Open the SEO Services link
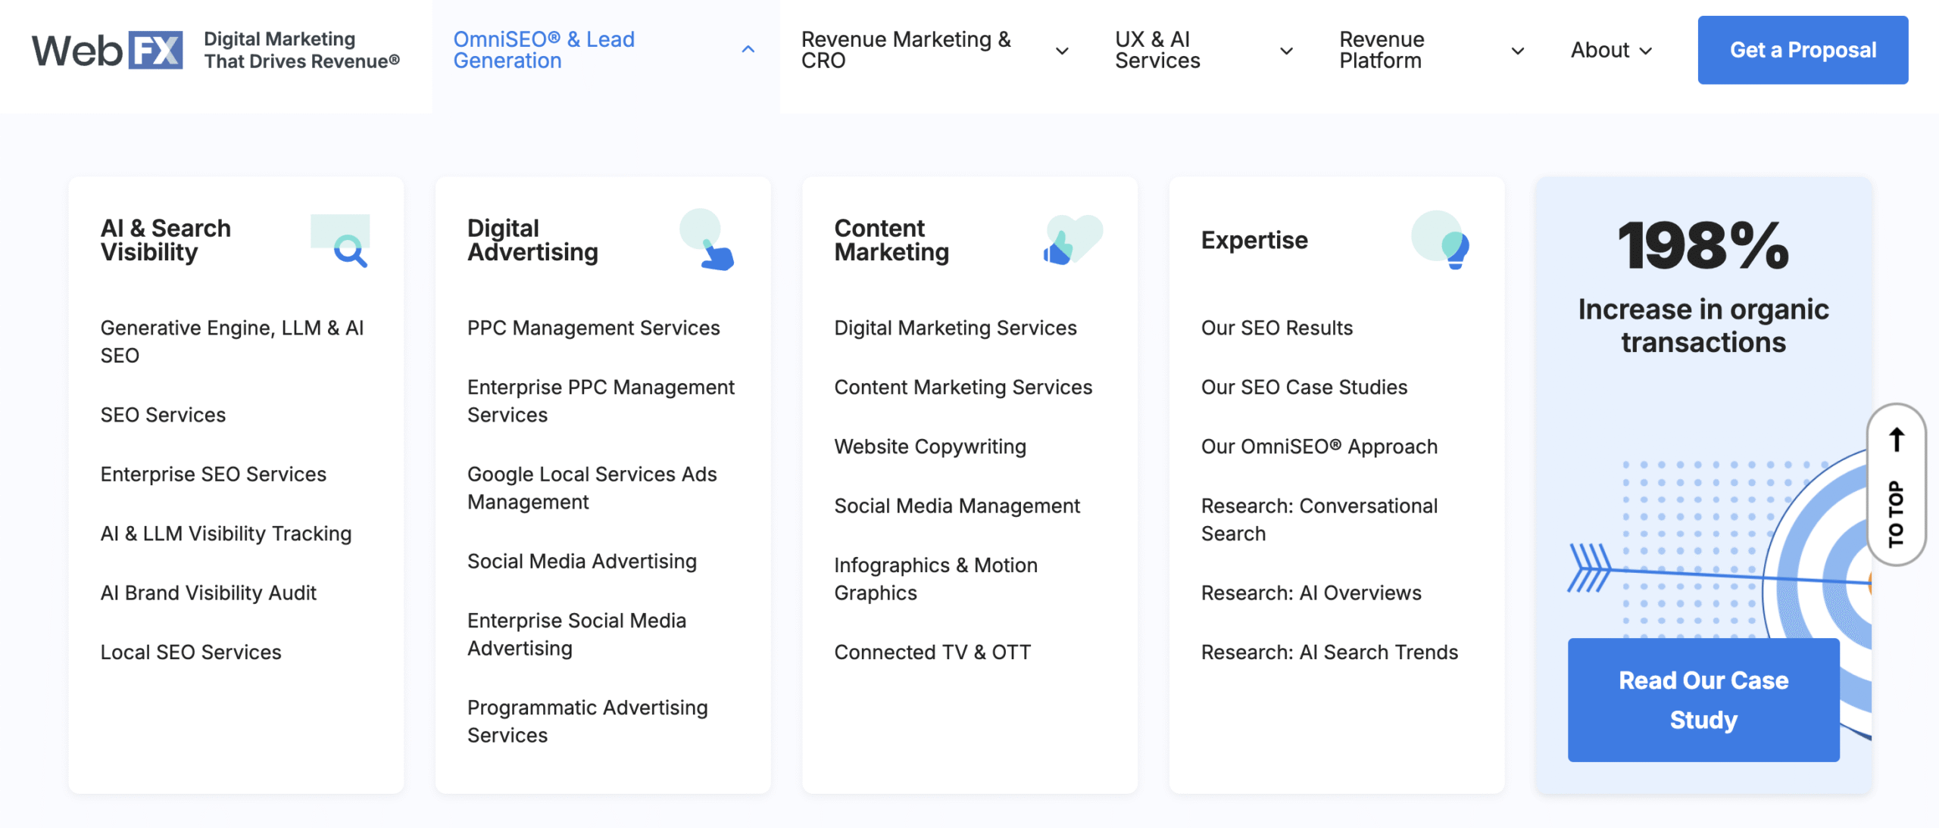Image resolution: width=1939 pixels, height=828 pixels. coord(163,415)
